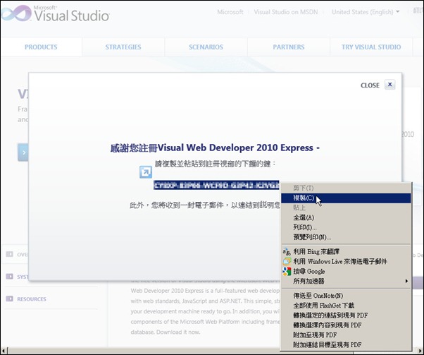Open United States (English) language dropdown
Viewport: 424px width, 355px height.
coord(366,12)
